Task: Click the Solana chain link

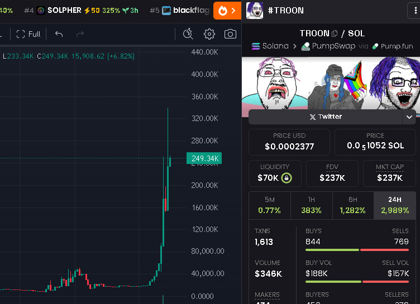Action: 270,46
